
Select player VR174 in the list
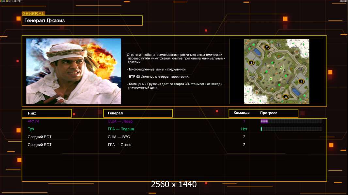33,121
